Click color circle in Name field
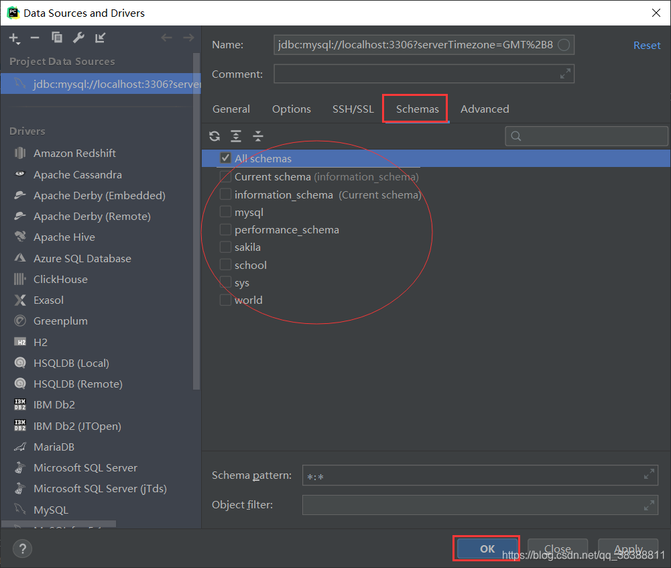 pyautogui.click(x=564, y=44)
